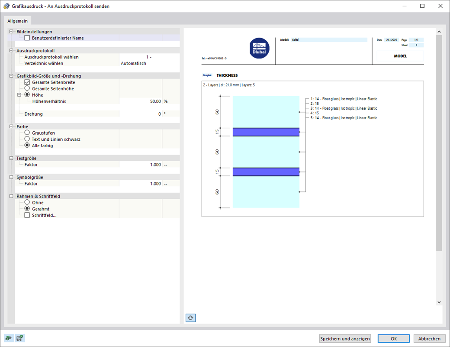Collapse the Bildeinstellungen section

pos(11,32)
